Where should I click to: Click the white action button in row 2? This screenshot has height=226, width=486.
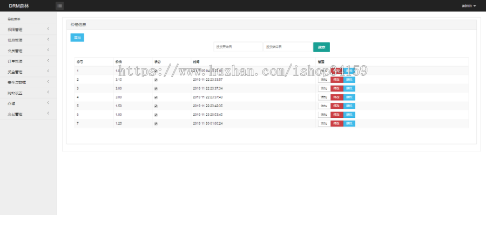(324, 80)
